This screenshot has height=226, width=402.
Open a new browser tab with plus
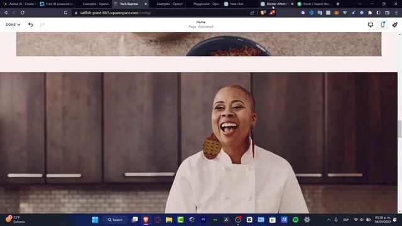(x=338, y=4)
